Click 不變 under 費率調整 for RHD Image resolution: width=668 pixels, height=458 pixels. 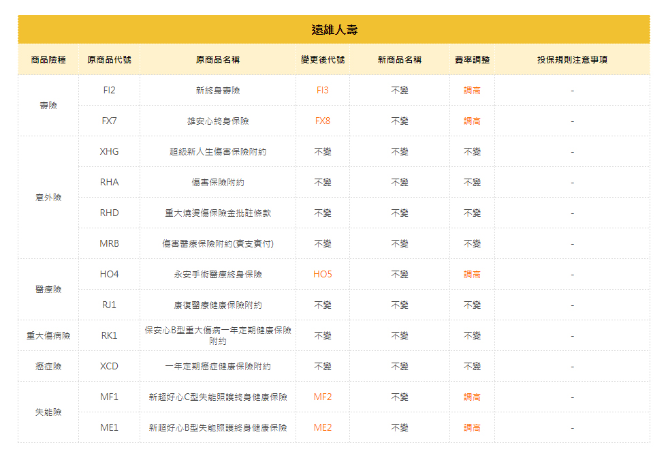(x=472, y=213)
